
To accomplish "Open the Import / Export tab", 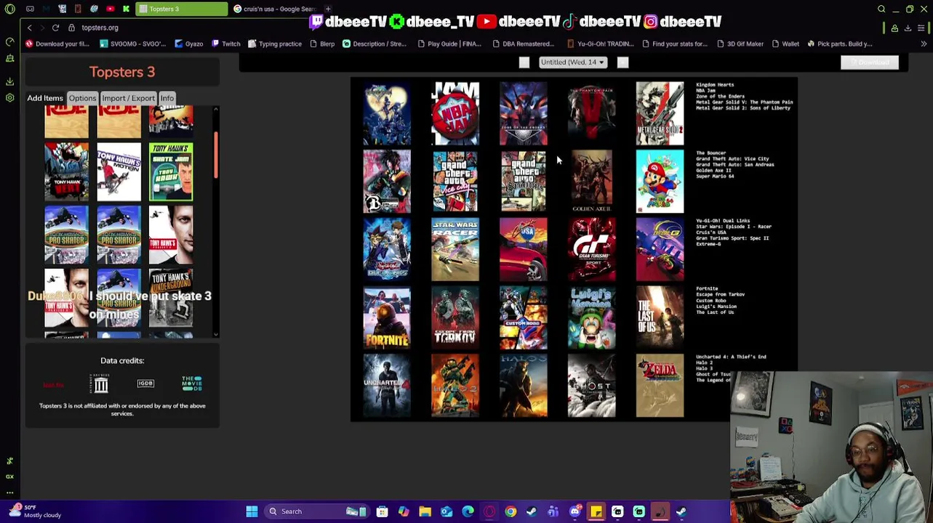I will pos(128,98).
